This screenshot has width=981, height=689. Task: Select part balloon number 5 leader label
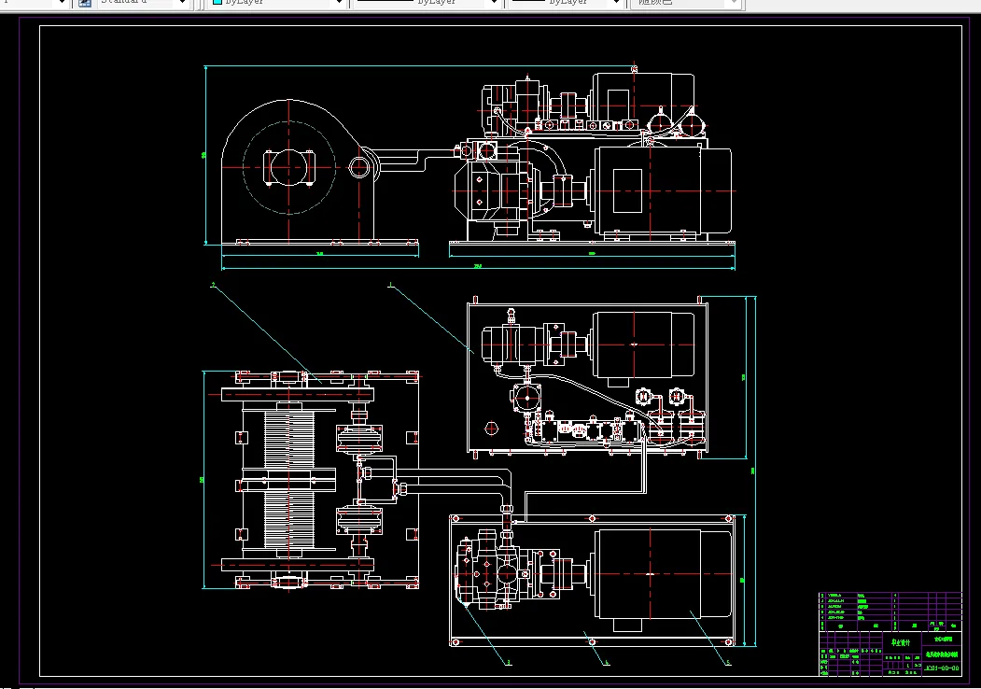[728, 662]
